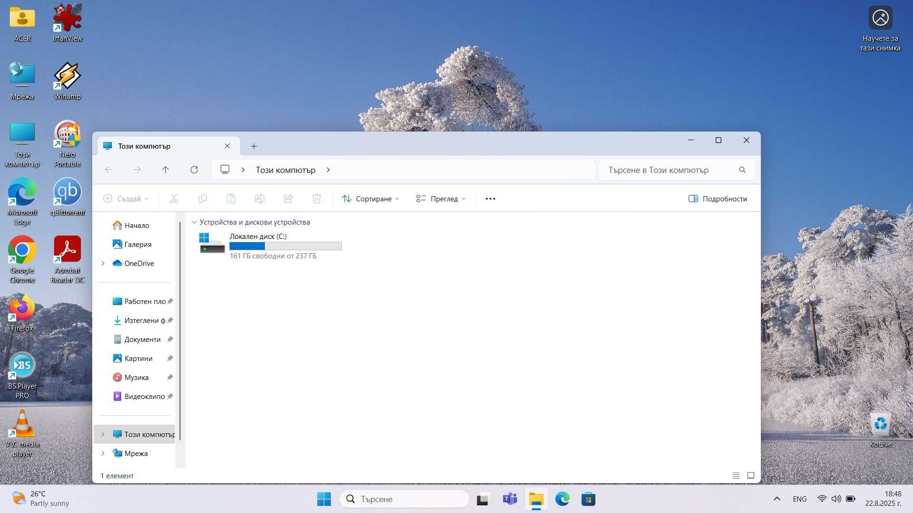The image size is (913, 513).
Task: Switch to details list view layout
Action: (x=736, y=475)
